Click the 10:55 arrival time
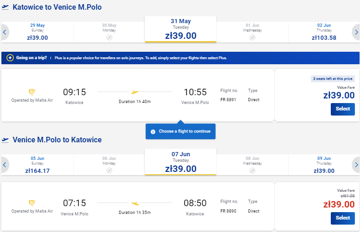The width and height of the screenshot is (360, 232). 195,92
